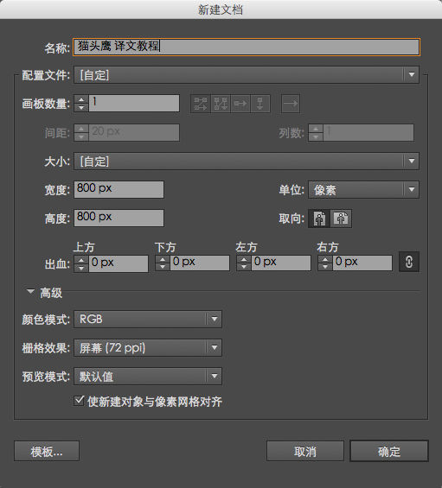The height and width of the screenshot is (488, 442).
Task: Toggle 使新建对象与像素网格对齐 checkbox
Action: [79, 401]
